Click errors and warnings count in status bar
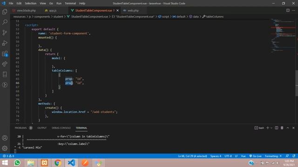This screenshot has width=298, height=167. [x=8, y=156]
